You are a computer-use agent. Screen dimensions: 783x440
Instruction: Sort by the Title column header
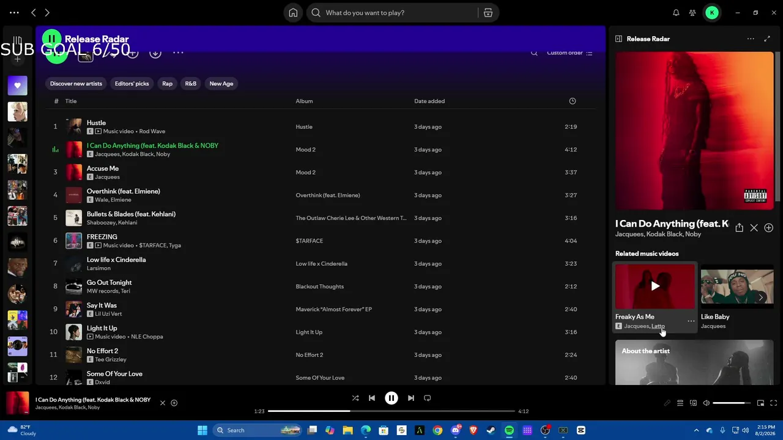point(71,101)
